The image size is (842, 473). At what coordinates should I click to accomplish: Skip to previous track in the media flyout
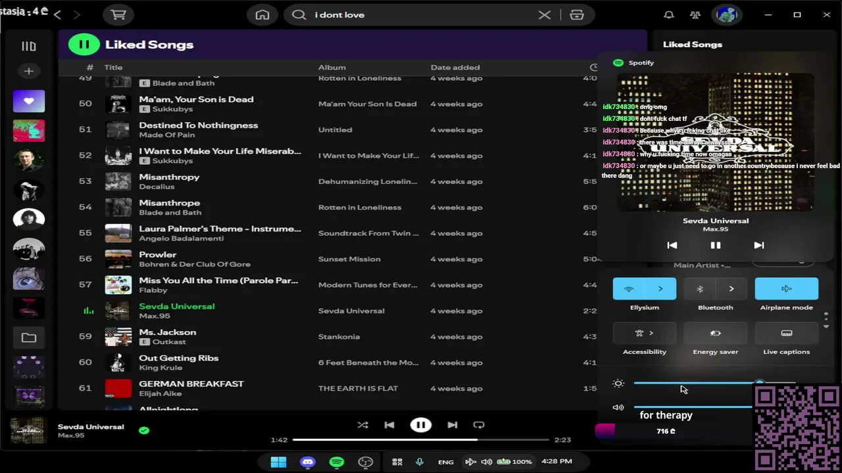672,245
